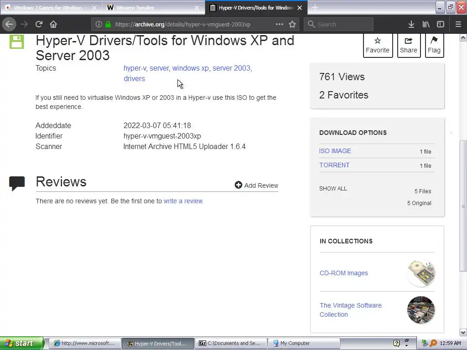Favorite this item with star button
Screen dimensions: 467x350
tap(378, 45)
